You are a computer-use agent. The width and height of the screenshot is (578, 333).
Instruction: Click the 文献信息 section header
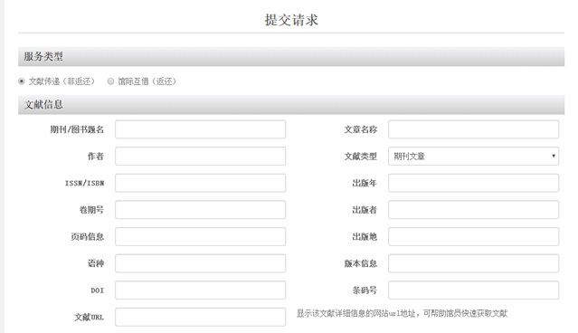291,104
